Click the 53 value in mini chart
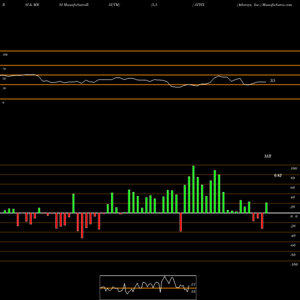This screenshot has height=300, width=300. tap(193, 292)
